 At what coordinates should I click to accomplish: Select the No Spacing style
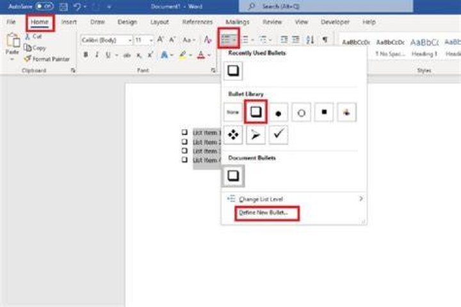pos(390,47)
